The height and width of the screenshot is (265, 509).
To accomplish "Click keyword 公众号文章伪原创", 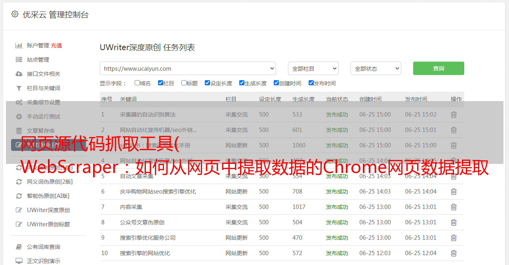I will click(x=142, y=222).
